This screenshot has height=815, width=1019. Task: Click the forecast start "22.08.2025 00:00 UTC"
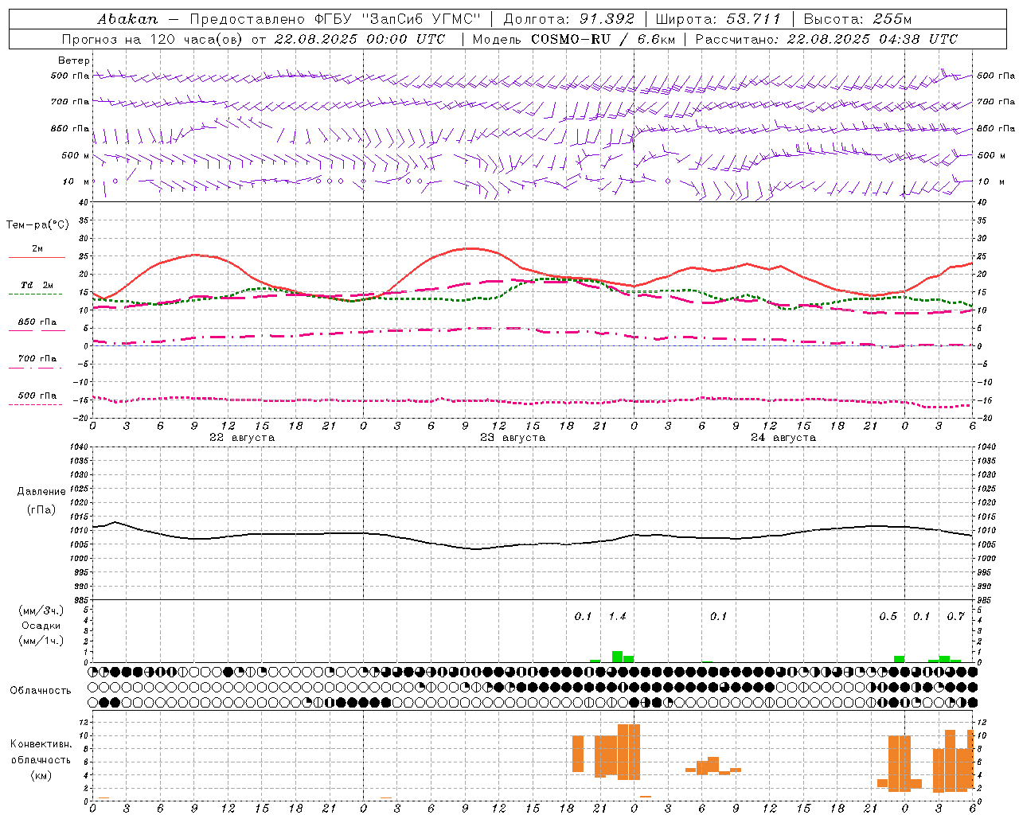tap(359, 39)
